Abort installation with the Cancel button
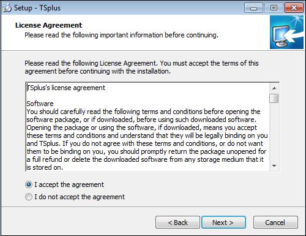Screen dimensions: 306x236 pyautogui.click(x=275, y=223)
